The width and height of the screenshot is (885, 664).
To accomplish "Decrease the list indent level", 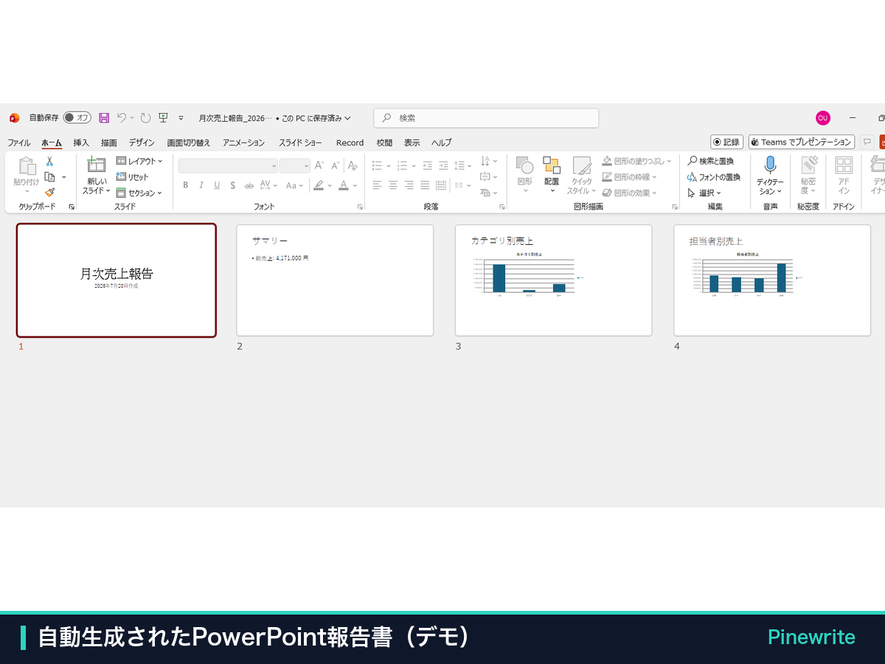I will click(428, 166).
